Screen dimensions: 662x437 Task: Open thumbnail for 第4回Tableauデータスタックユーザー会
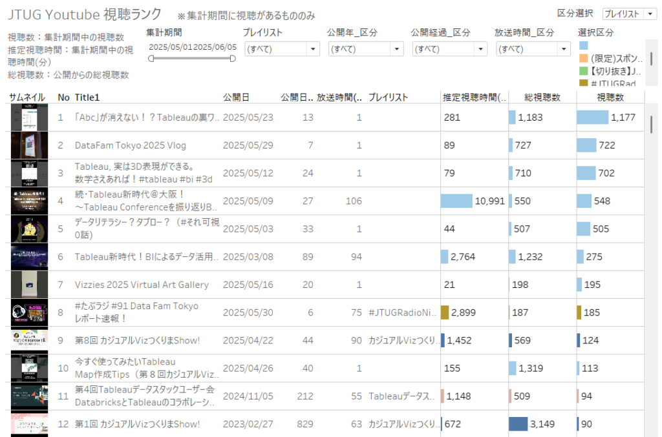(29, 396)
